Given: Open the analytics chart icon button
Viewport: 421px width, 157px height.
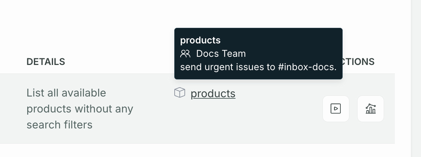Looking at the screenshot, I should click(x=371, y=109).
